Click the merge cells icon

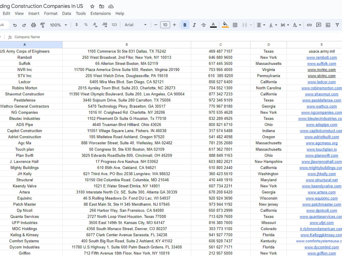[x=245, y=25]
